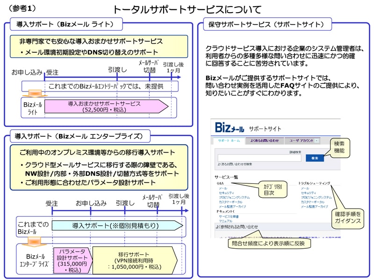Image resolution: width=374 pixels, height=280 pixels.
Task: Click the orange down arrow above Bizメール エンタープライズ
Action: pos(34,242)
